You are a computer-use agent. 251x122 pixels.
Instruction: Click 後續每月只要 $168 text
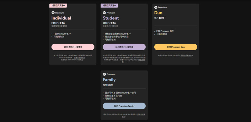(59, 26)
